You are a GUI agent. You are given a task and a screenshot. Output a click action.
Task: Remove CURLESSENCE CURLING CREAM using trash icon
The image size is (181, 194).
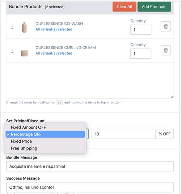click(x=166, y=50)
